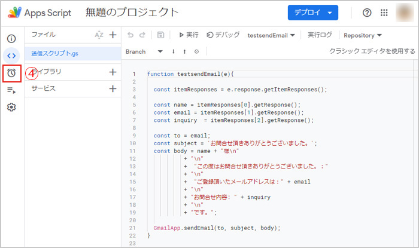Select the 送信スクリプト.gs file
419x248 pixels.
pos(72,53)
